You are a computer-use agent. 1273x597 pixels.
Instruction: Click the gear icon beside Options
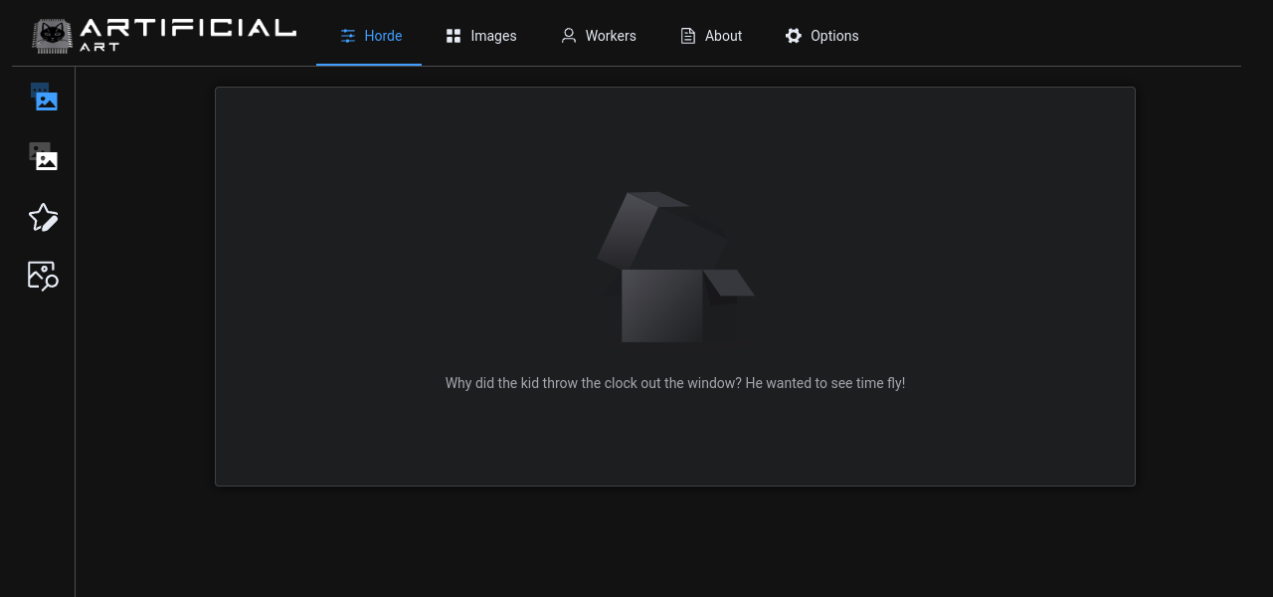pos(794,36)
